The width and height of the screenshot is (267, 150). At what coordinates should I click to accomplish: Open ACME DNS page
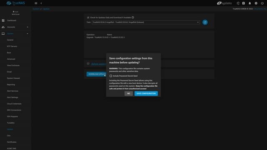(12, 148)
